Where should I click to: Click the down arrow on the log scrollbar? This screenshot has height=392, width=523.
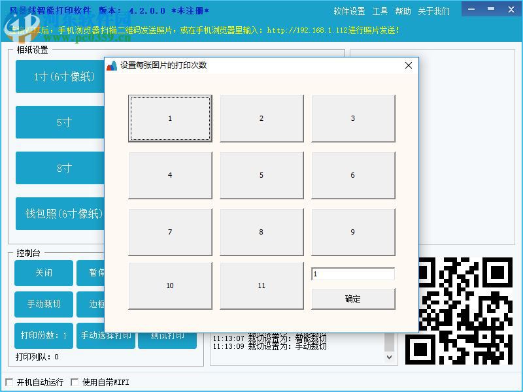pyautogui.click(x=390, y=357)
